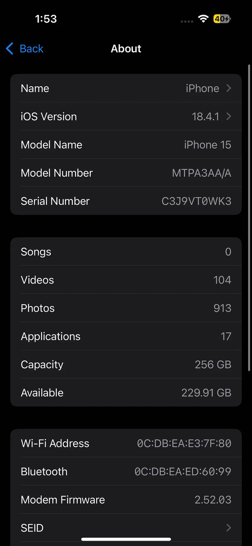The width and height of the screenshot is (252, 546).
Task: Tap the Model Name iPhone 15 value
Action: (x=207, y=145)
